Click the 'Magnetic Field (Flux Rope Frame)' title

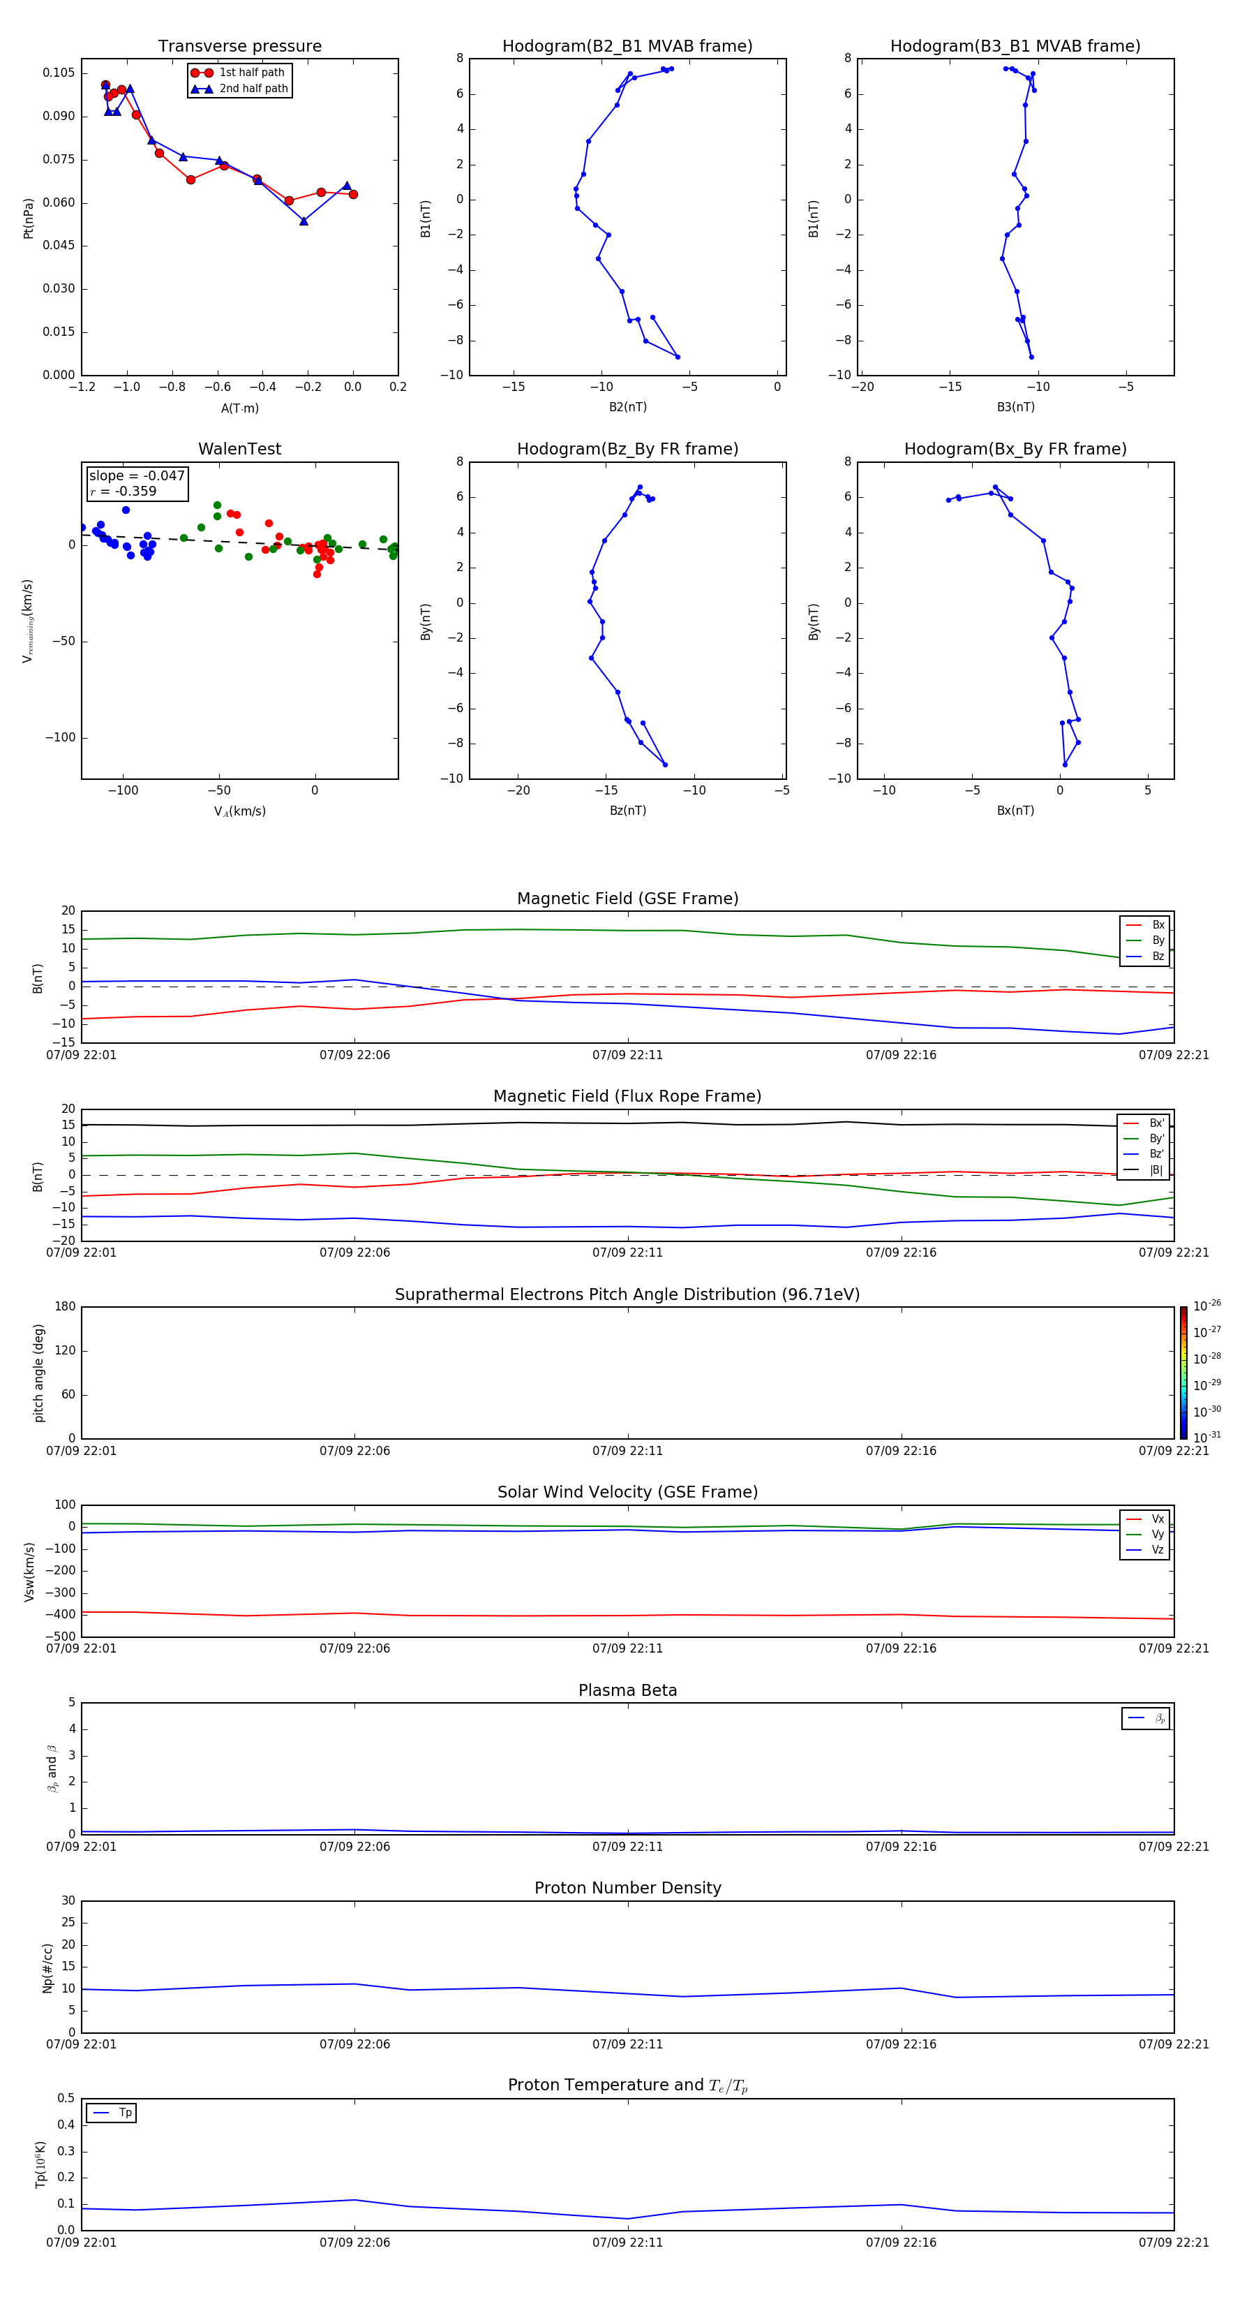[x=627, y=1097]
